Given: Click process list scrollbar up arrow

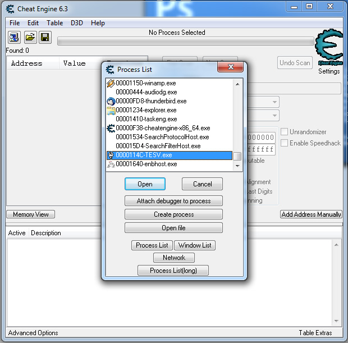Looking at the screenshot, I should [237, 84].
